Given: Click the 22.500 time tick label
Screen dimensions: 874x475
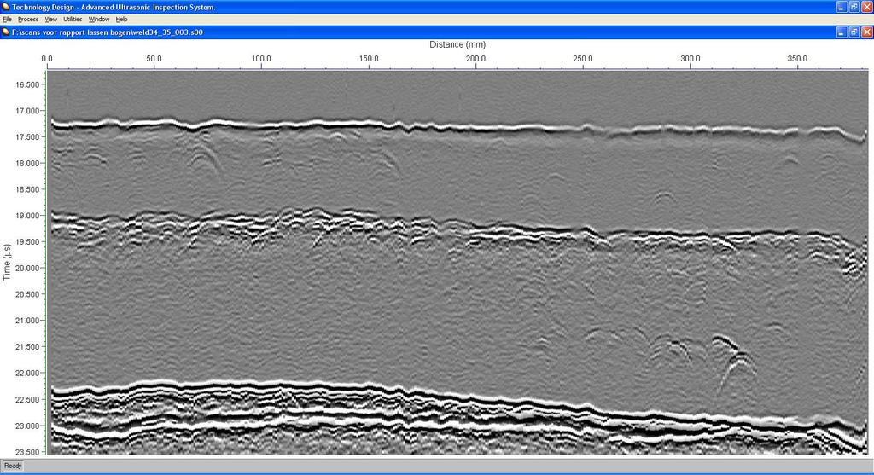Looking at the screenshot, I should pyautogui.click(x=28, y=399).
